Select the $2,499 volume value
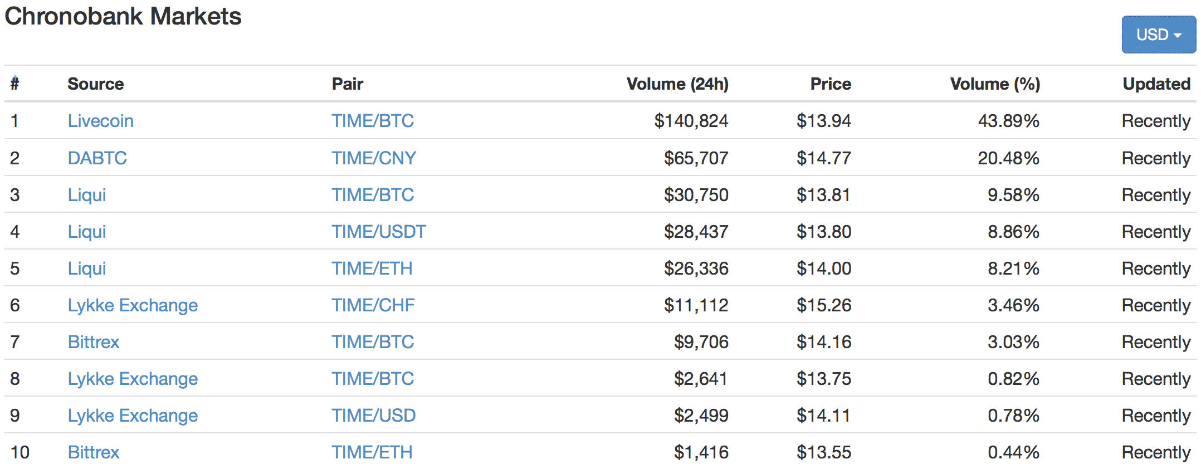The height and width of the screenshot is (469, 1201). (701, 416)
